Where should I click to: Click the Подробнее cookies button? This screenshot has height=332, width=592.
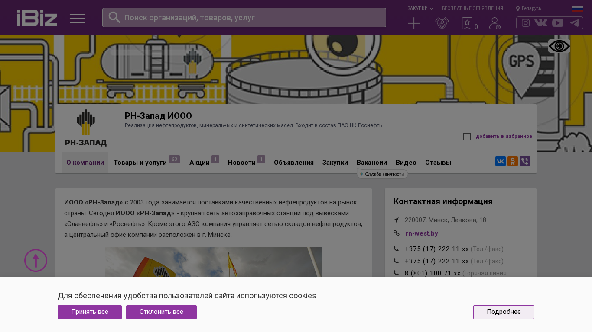click(504, 312)
